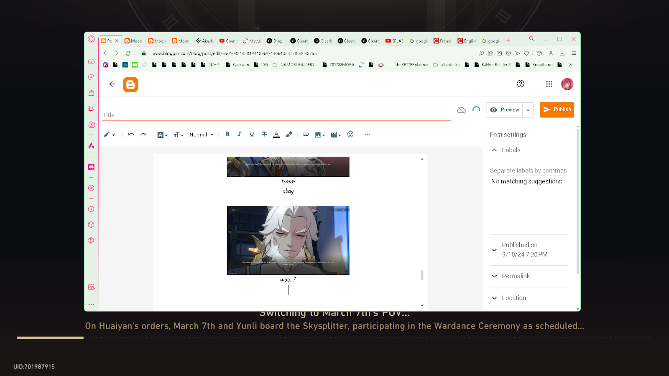Switch to the Englis browser tab
Screen dimensions: 669x376
pos(467,41)
